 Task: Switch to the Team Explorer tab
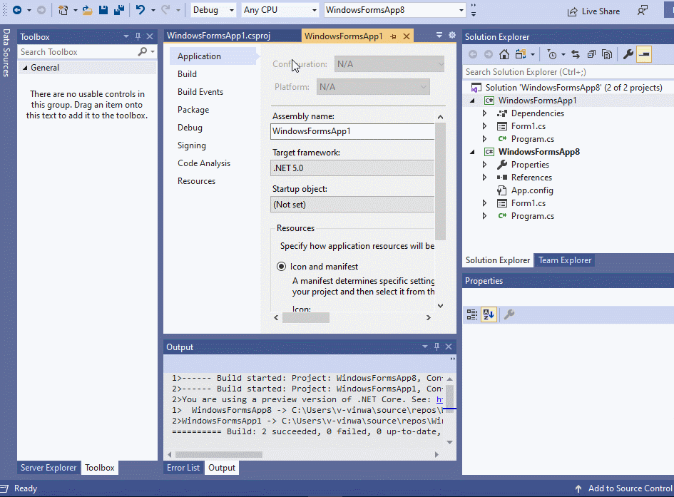[565, 260]
